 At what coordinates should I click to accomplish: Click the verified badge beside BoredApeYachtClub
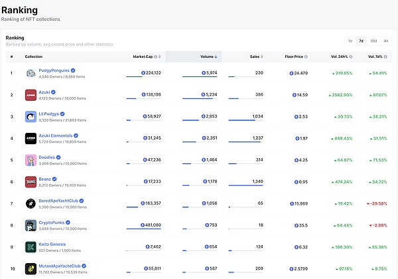tap(82, 201)
